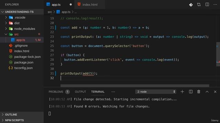Open the PROBLEMS panel tab
The image size is (220, 123).
(x=56, y=92)
